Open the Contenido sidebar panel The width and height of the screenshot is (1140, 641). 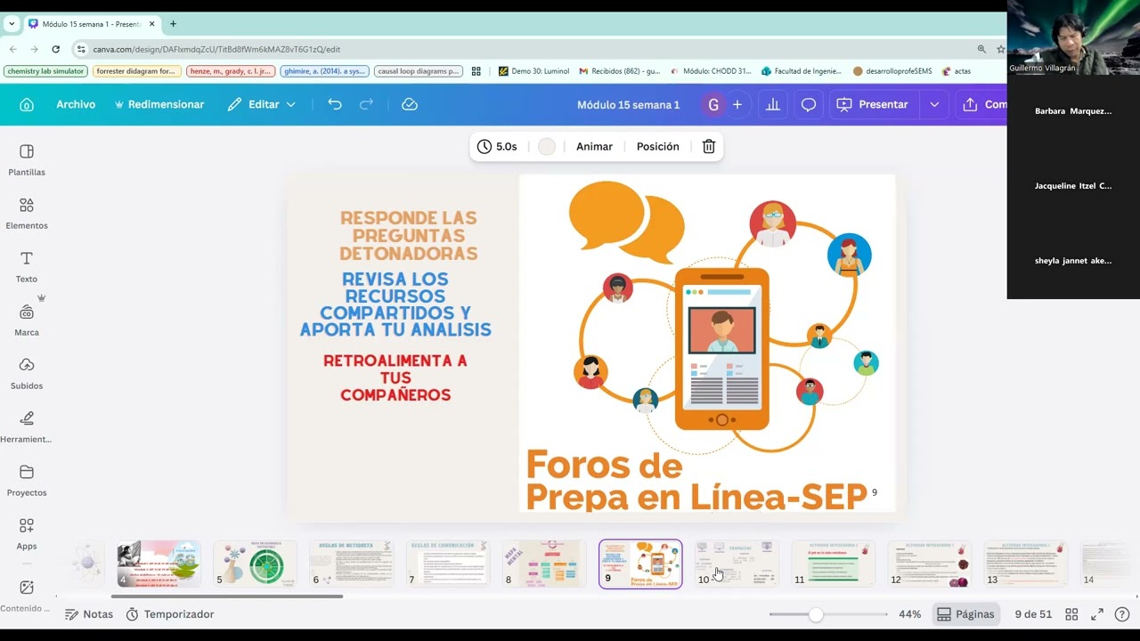27,596
